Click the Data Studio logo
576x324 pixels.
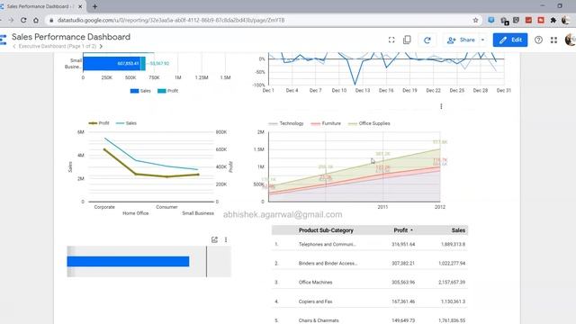point(3,40)
